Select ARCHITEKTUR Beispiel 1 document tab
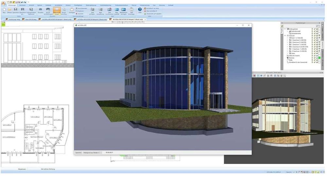This screenshot has width=327, height=176. [x=55, y=19]
